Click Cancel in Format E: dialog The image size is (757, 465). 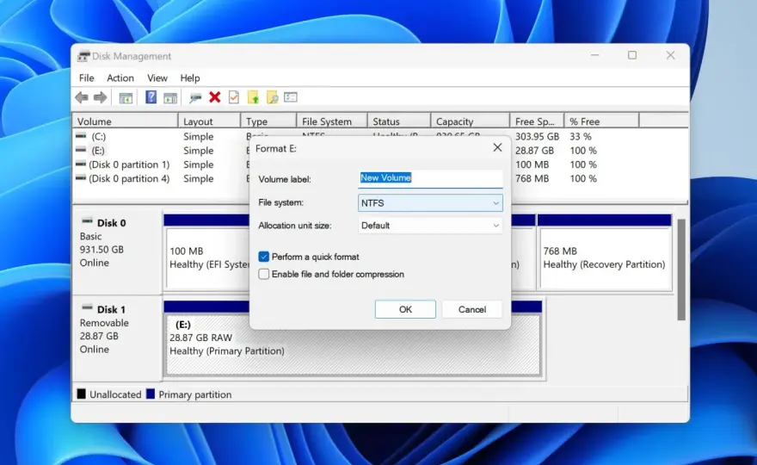[x=471, y=309]
